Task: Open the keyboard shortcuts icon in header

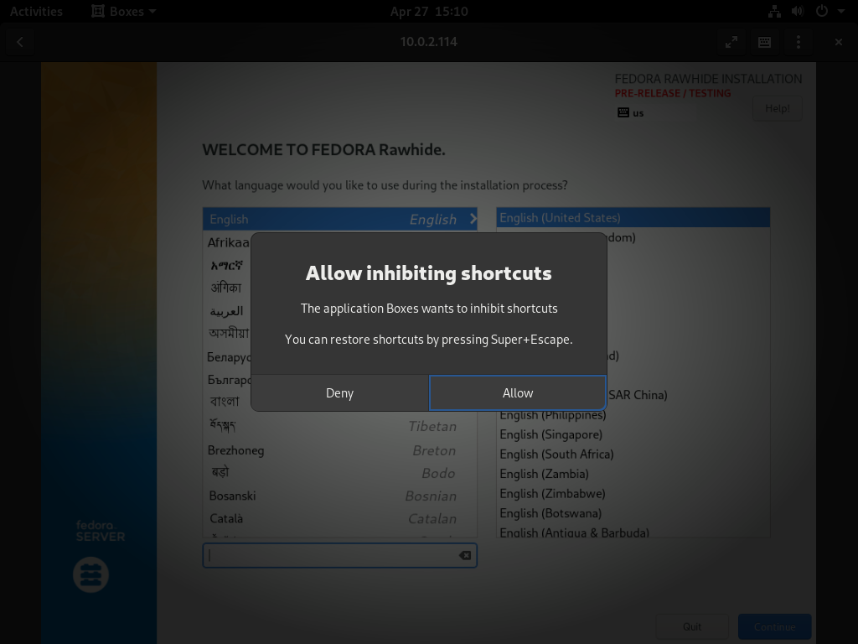Action: point(764,42)
